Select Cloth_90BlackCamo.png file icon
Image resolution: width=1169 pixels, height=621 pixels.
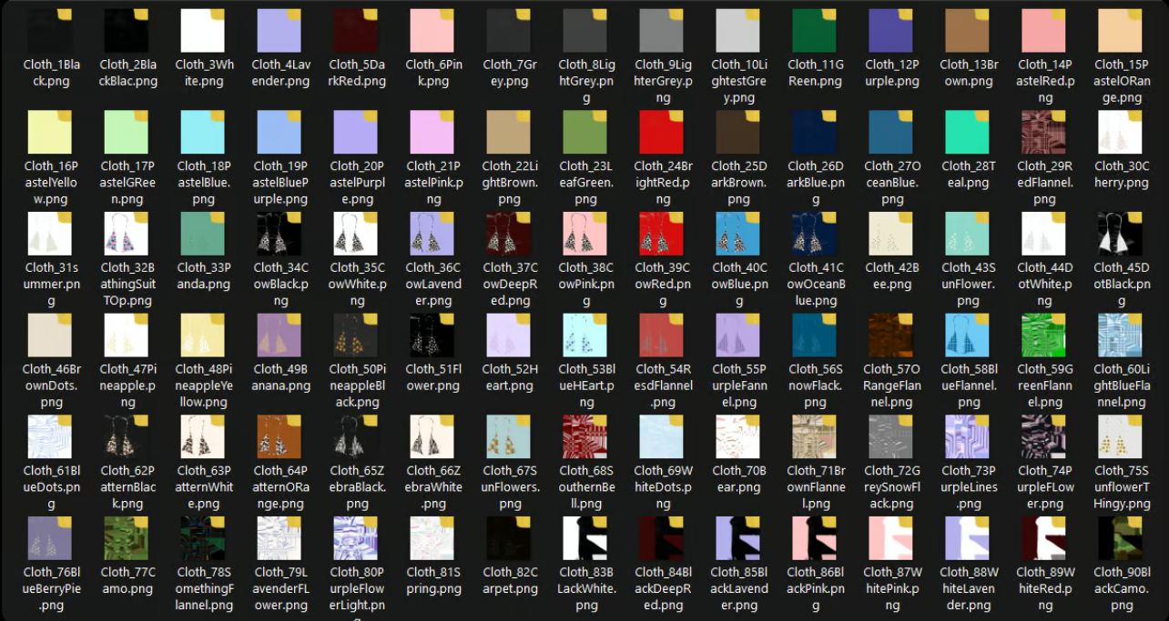click(1120, 538)
